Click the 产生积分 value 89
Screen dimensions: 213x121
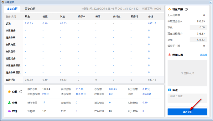pyautogui.click(x=111, y=111)
